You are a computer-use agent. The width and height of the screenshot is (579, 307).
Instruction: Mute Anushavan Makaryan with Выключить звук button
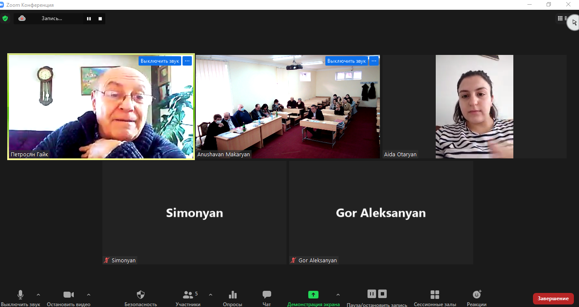[346, 61]
